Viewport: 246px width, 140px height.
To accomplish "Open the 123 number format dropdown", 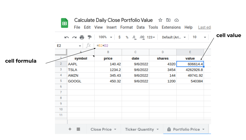I will [x=151, y=37].
